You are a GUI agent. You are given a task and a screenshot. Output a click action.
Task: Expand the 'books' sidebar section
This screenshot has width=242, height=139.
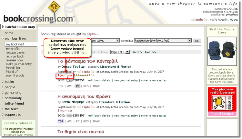coord(9,82)
